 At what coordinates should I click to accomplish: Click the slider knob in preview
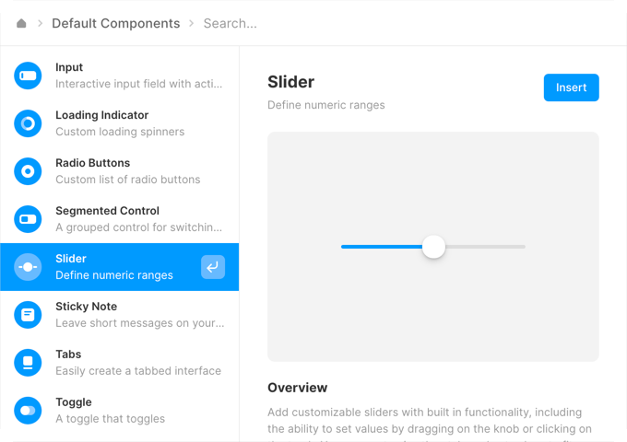(433, 247)
